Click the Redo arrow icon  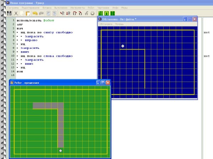pos(40,13)
